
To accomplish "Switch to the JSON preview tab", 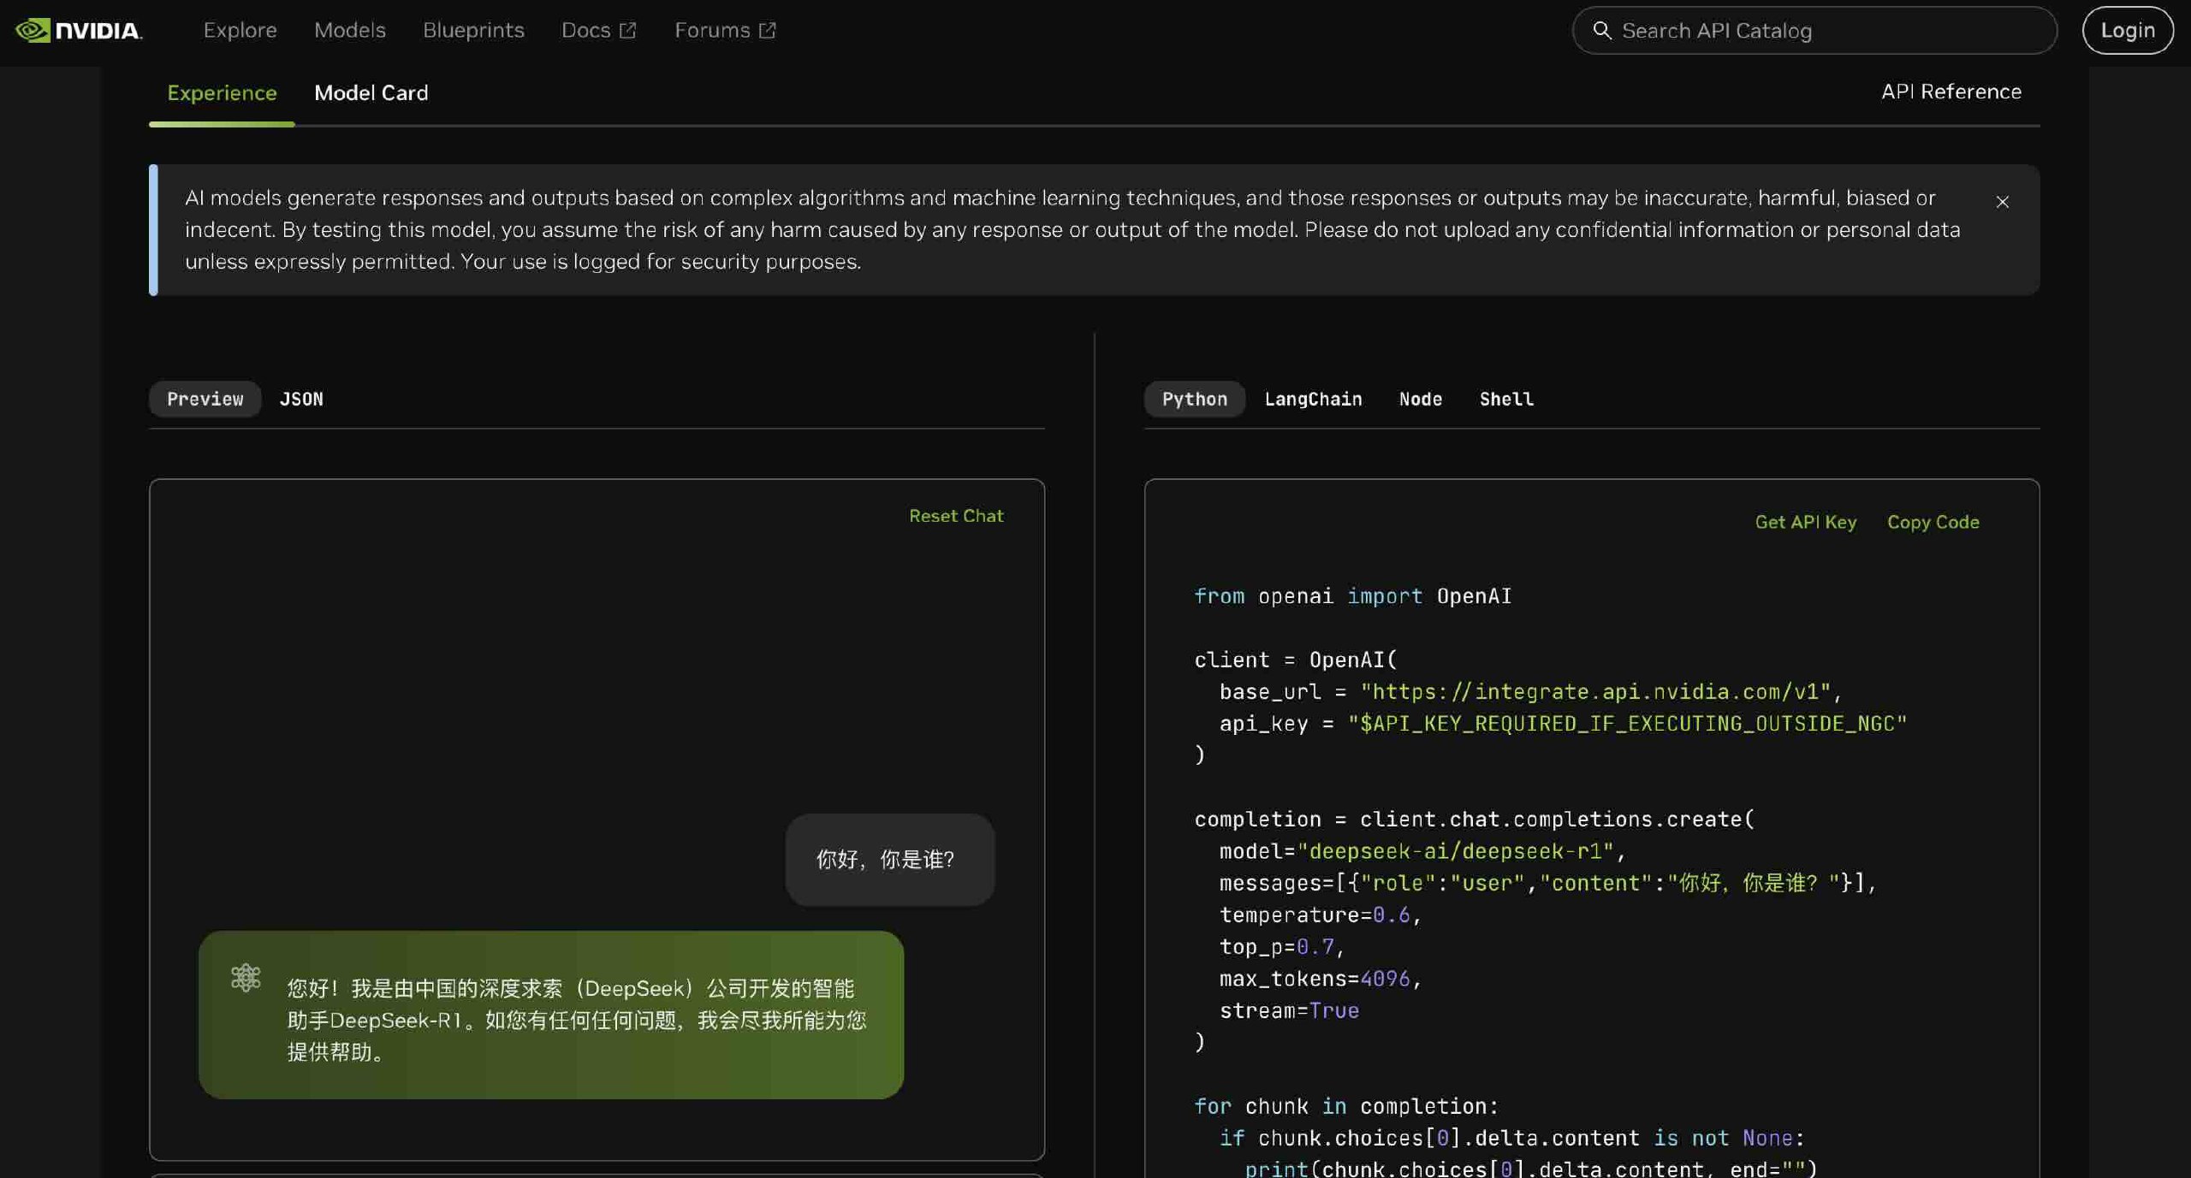I will click(300, 398).
